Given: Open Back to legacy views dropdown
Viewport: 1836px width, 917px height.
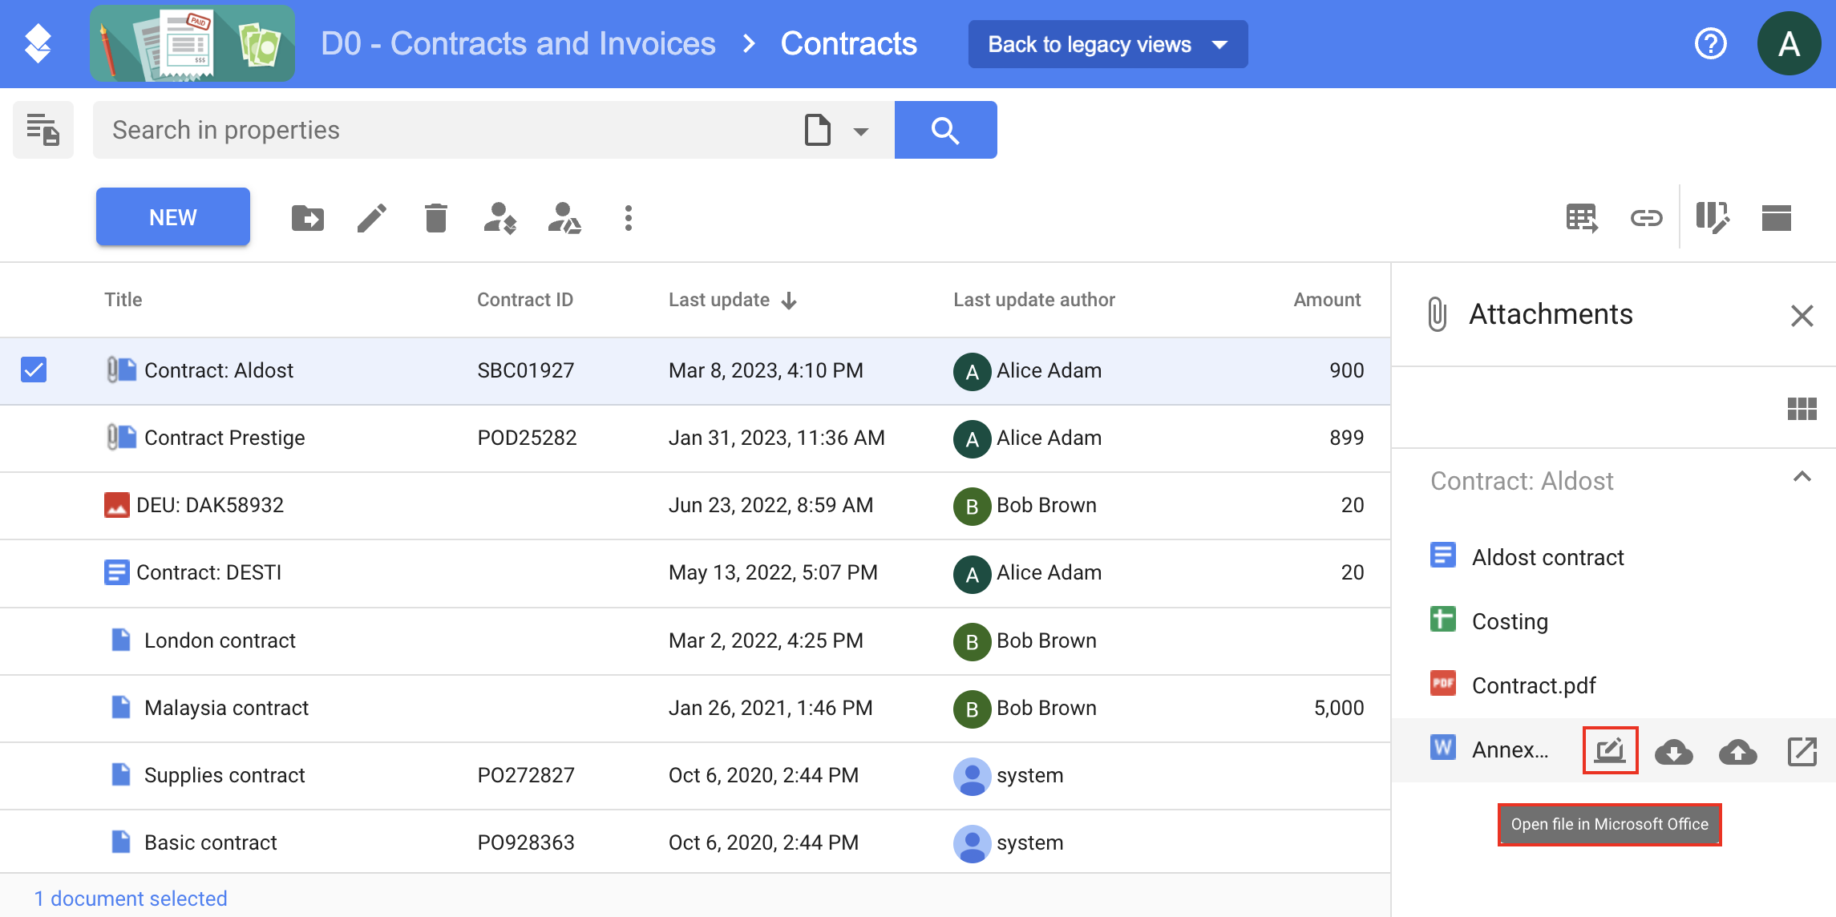Looking at the screenshot, I should click(x=1107, y=44).
